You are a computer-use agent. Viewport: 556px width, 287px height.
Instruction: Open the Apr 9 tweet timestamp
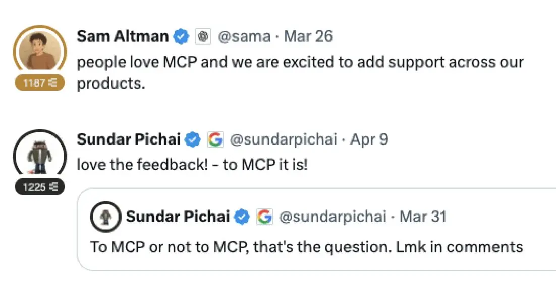tap(370, 140)
